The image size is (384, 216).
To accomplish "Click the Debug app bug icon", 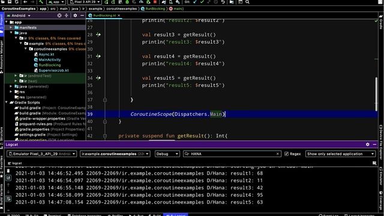I will [x=127, y=2].
